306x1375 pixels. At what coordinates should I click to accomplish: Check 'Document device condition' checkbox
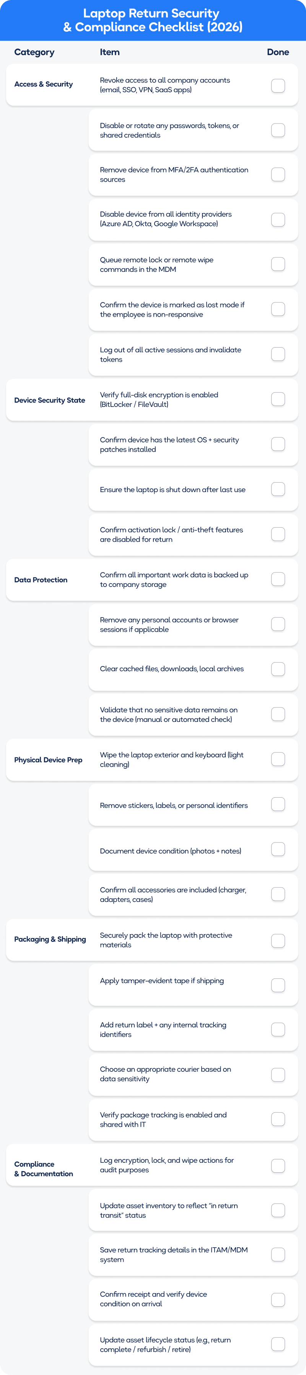(278, 849)
